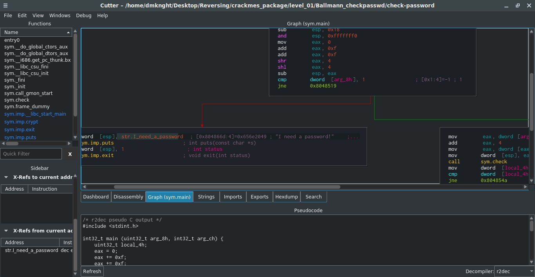Image resolution: width=535 pixels, height=277 pixels.
Task: Collapse the X-Refs from current address section
Action: click(x=5, y=231)
